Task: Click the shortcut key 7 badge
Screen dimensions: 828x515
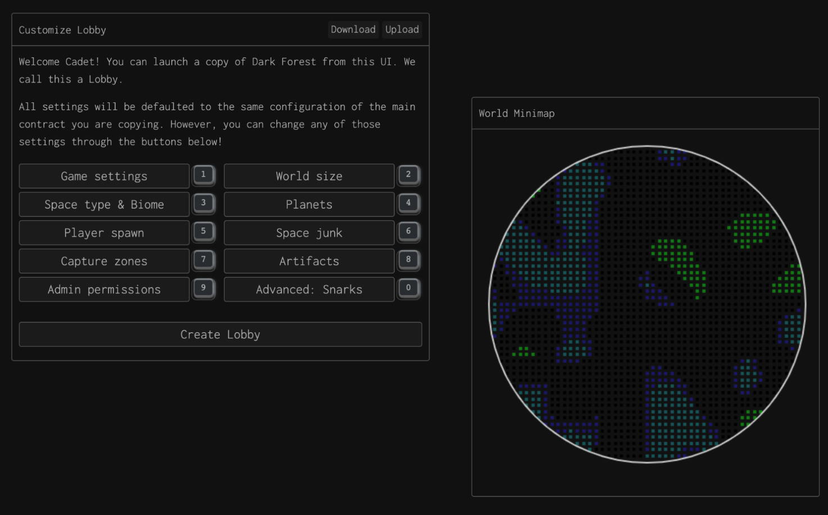Action: (x=203, y=260)
